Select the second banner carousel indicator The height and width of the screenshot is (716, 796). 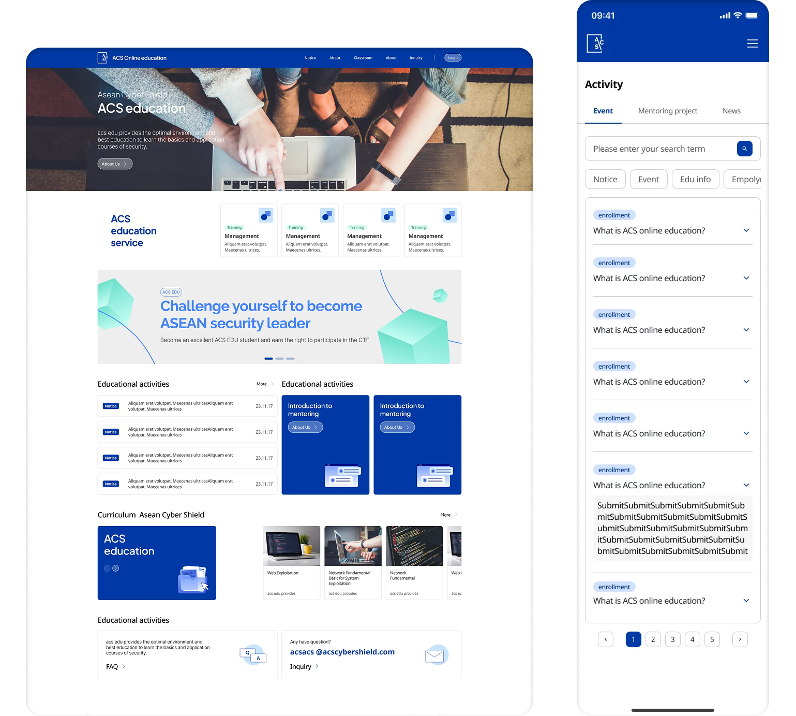coord(279,358)
